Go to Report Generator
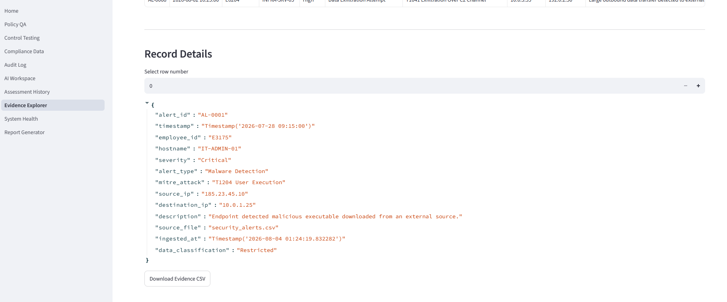 coord(25,132)
